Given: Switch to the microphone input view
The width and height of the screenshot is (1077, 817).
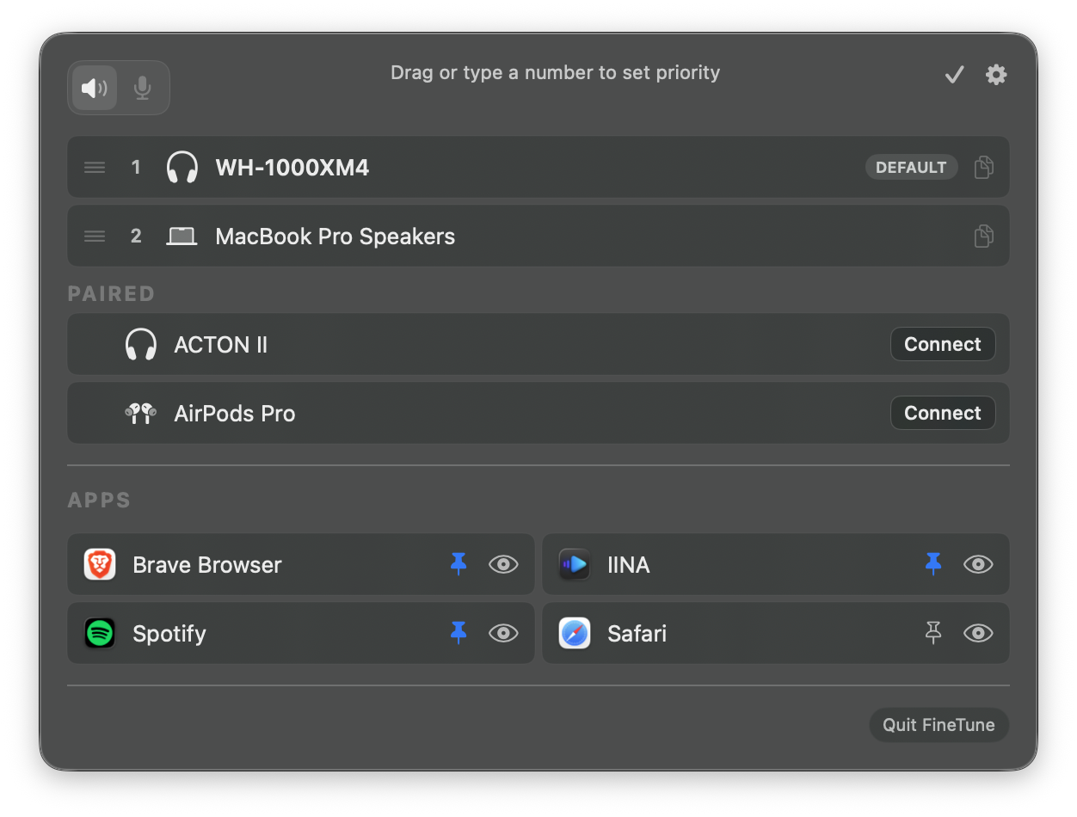Looking at the screenshot, I should (143, 87).
